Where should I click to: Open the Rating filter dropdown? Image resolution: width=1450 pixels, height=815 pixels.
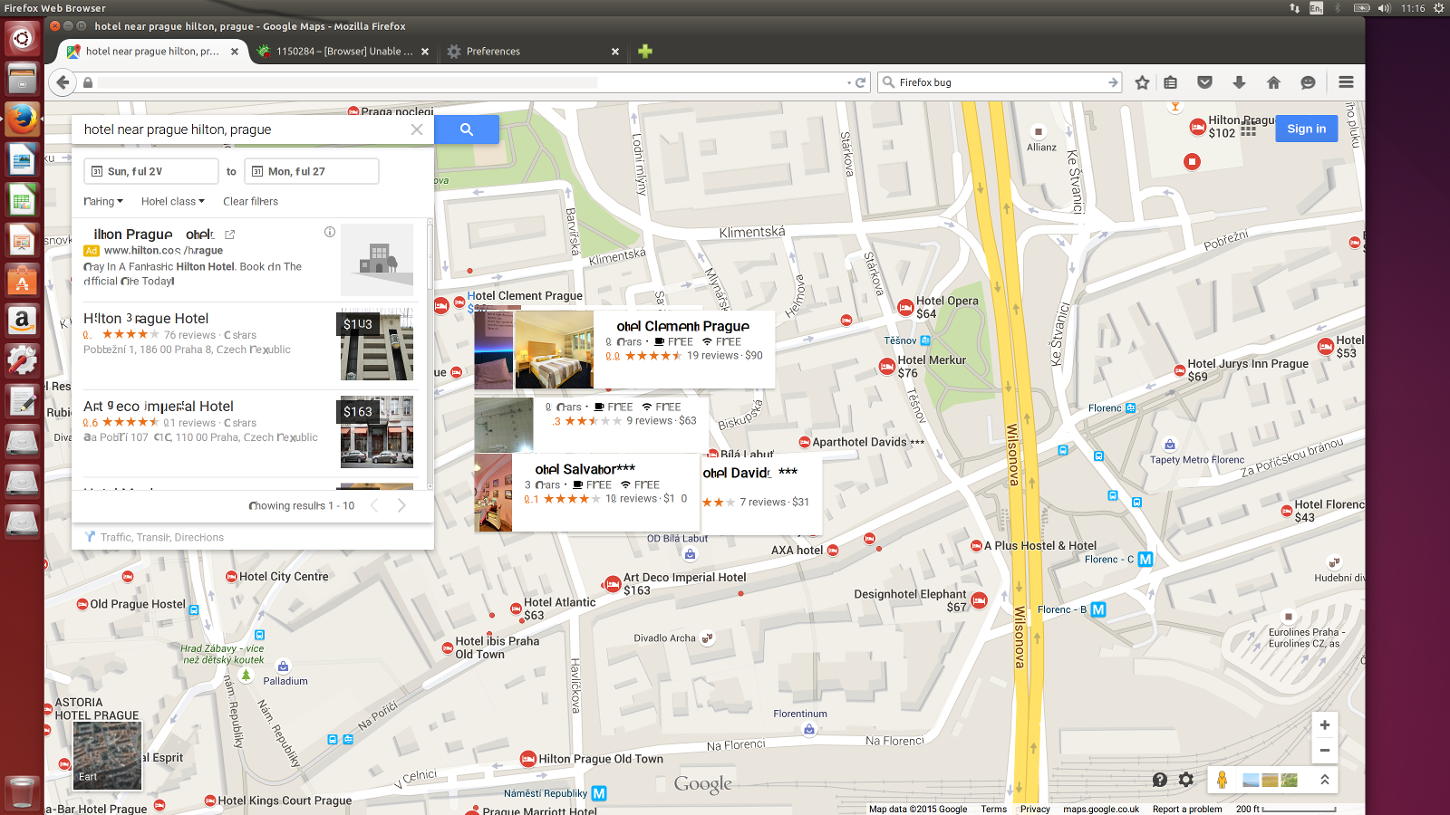point(102,201)
